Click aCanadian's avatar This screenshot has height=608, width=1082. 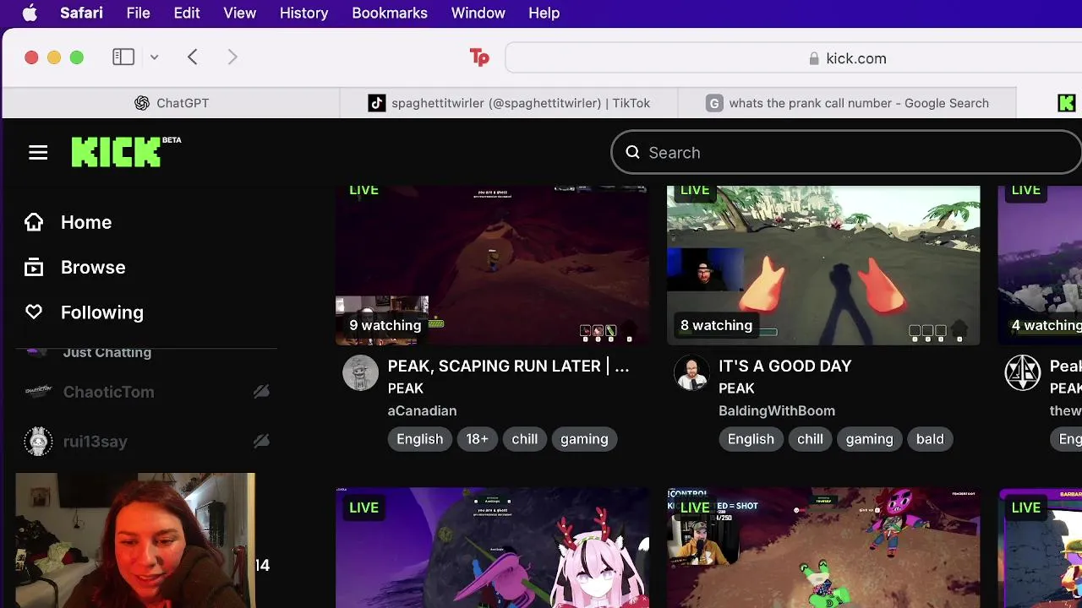[x=361, y=373]
